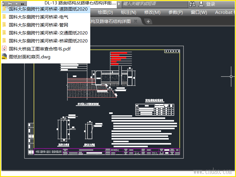Click the red hatched legend bars in drawing
This screenshot has width=236, height=177.
pos(119,58)
